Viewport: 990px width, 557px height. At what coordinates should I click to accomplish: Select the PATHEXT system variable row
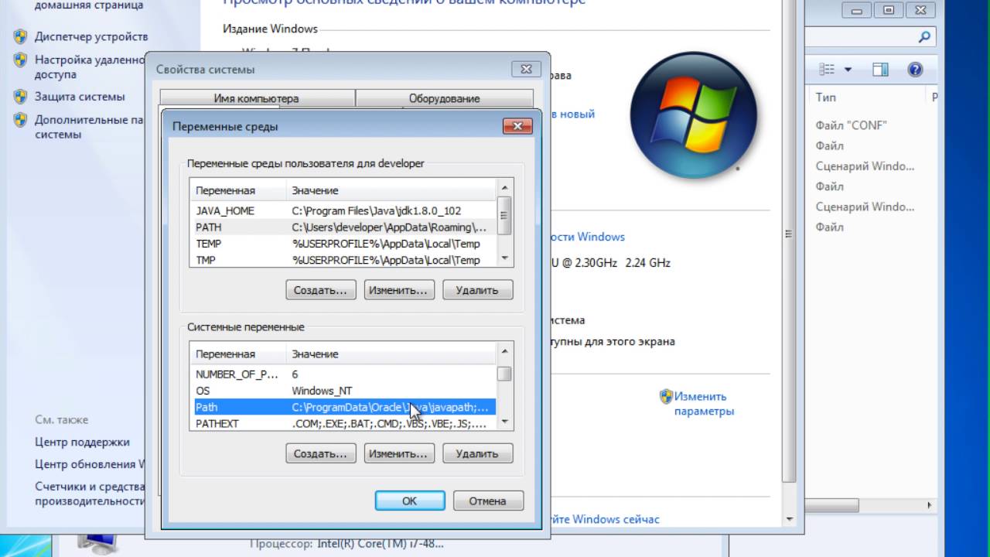(x=343, y=423)
